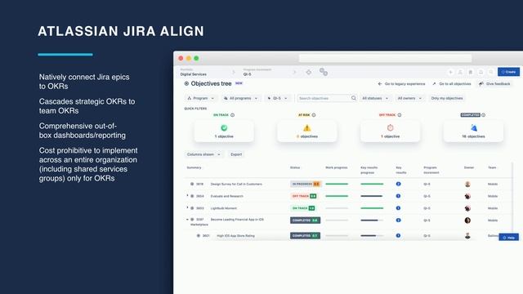Open key results badge for Lightbulb Moment row
The height and width of the screenshot is (294, 523).
pos(398,208)
